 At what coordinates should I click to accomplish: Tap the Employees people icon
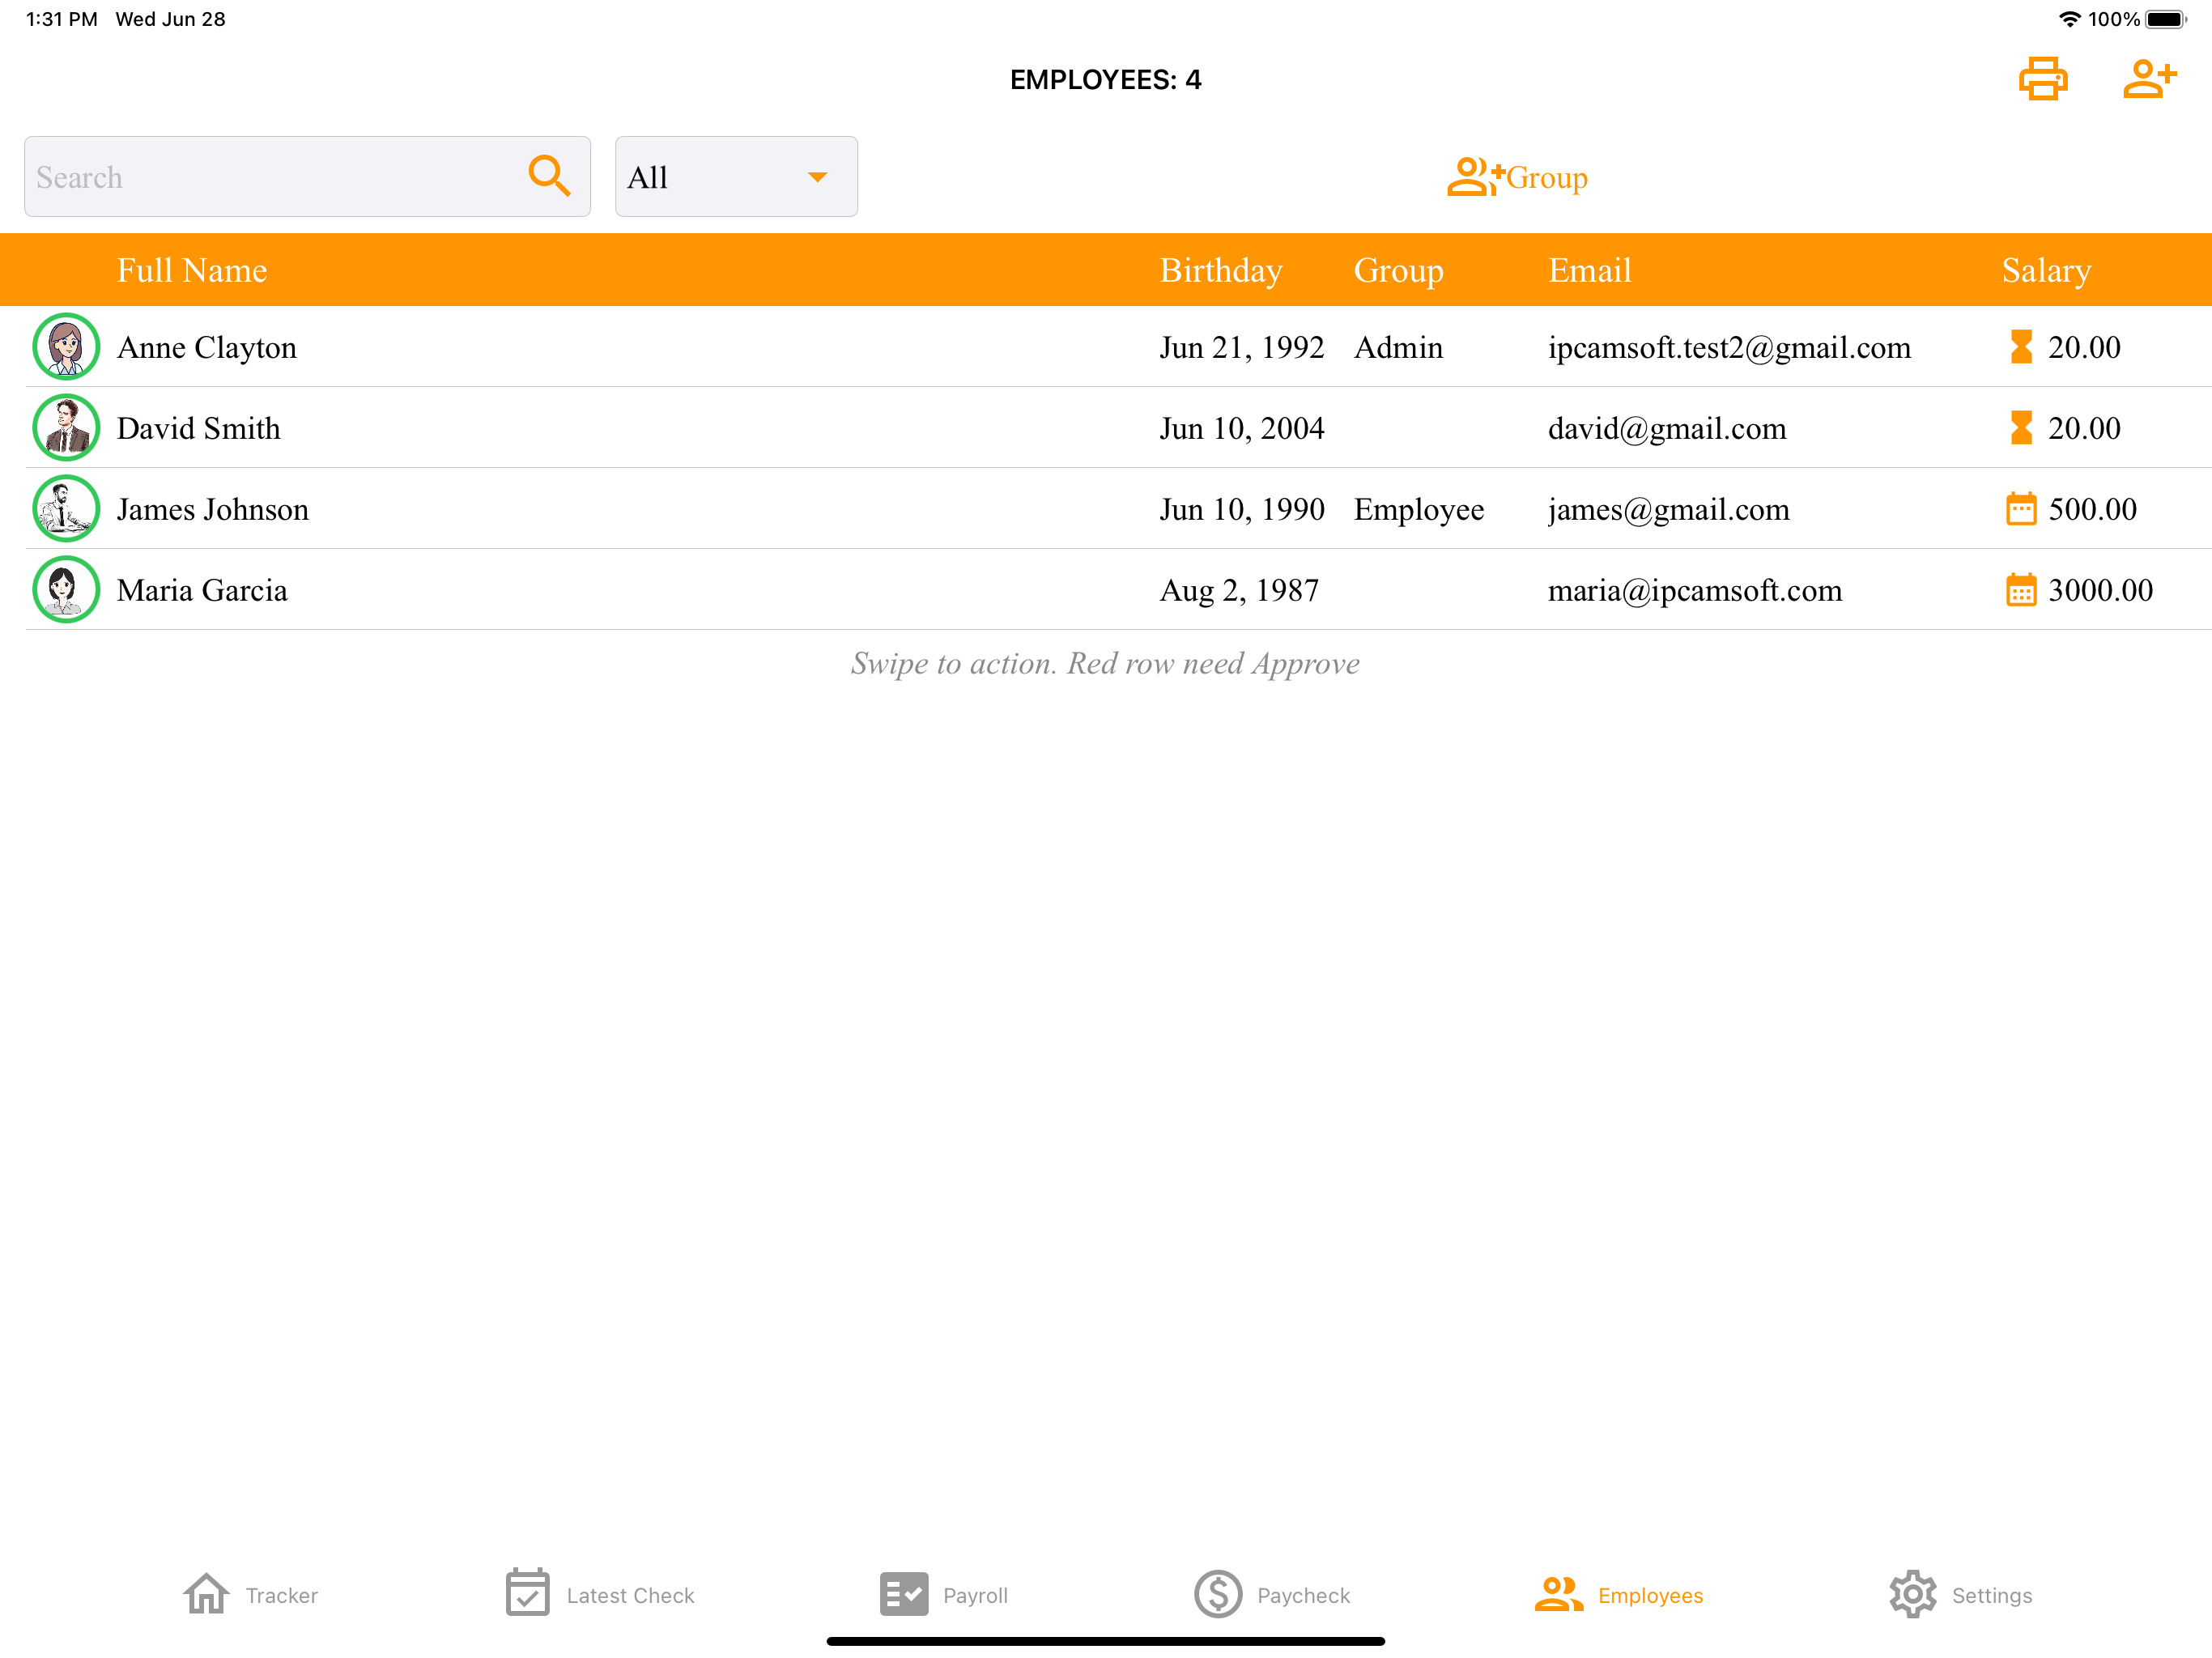pos(1558,1594)
